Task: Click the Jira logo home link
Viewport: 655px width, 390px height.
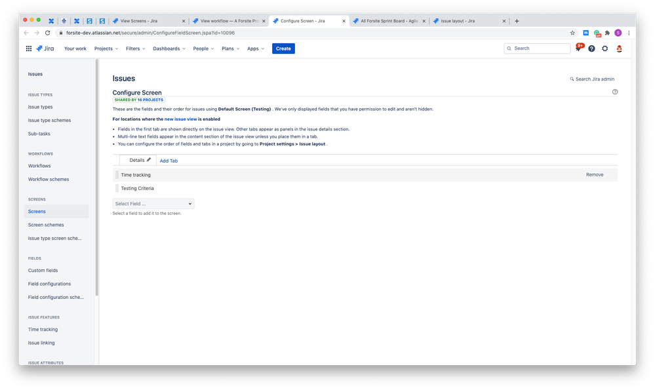Action: 45,49
